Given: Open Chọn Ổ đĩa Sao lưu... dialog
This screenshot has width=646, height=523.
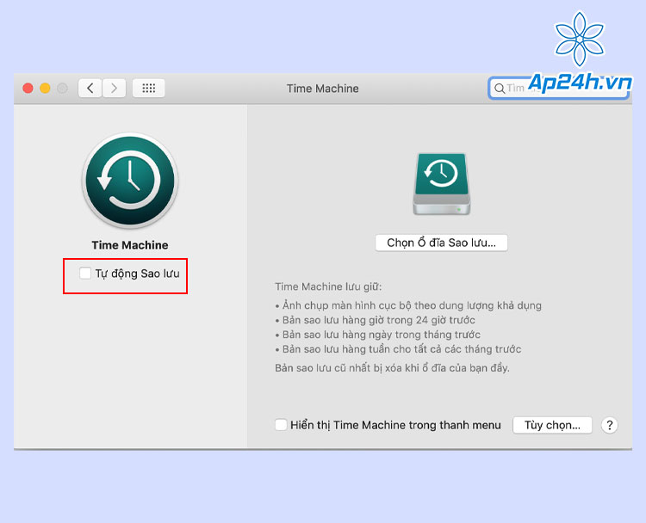Looking at the screenshot, I should [x=441, y=243].
